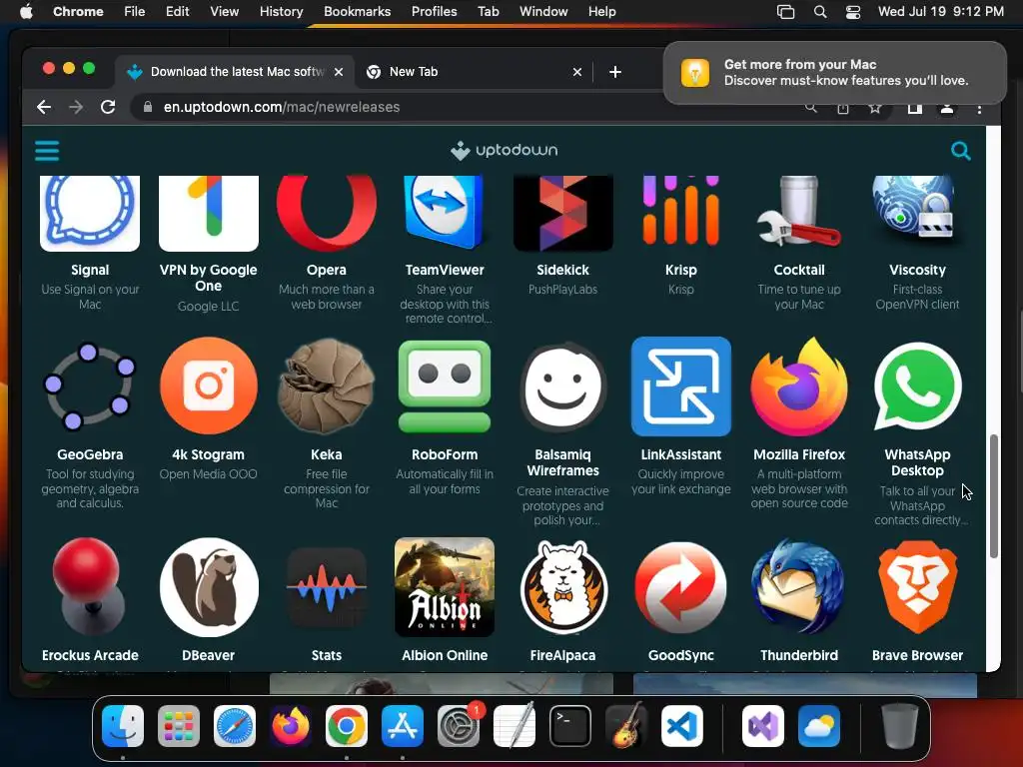
Task: Open the VPN by Google One icon
Action: click(x=209, y=214)
